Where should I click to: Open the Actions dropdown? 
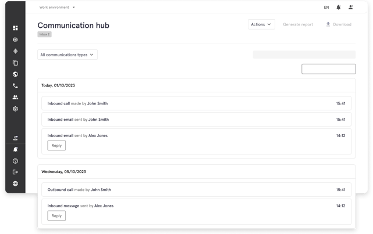click(261, 24)
